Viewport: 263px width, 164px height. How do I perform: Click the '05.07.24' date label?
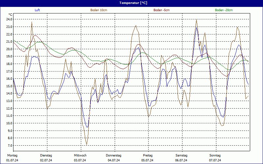147,160
